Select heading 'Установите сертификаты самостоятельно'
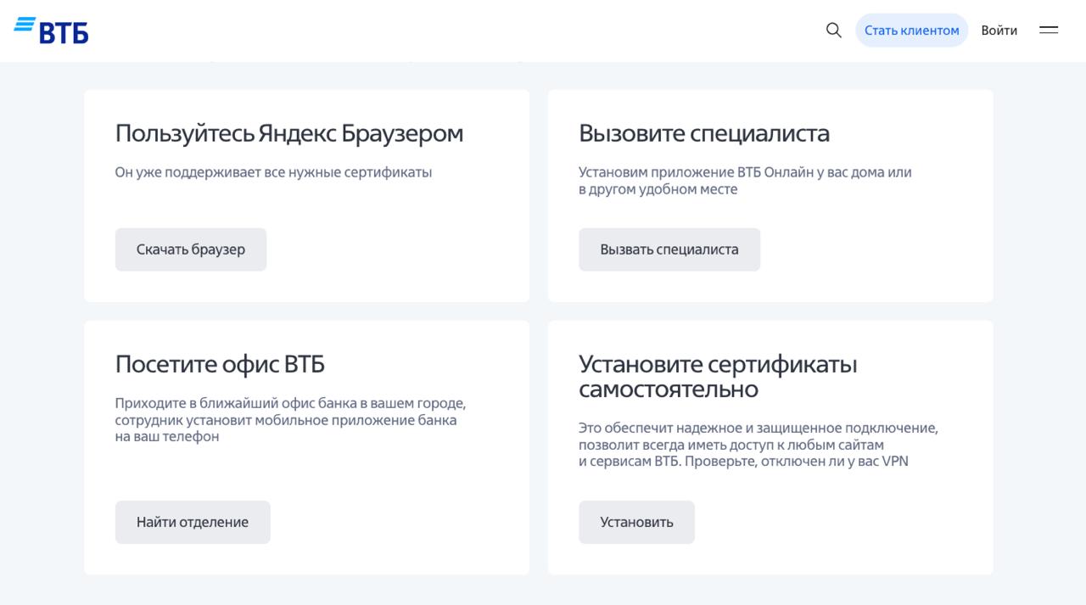Viewport: 1086px width, 605px height. (718, 377)
